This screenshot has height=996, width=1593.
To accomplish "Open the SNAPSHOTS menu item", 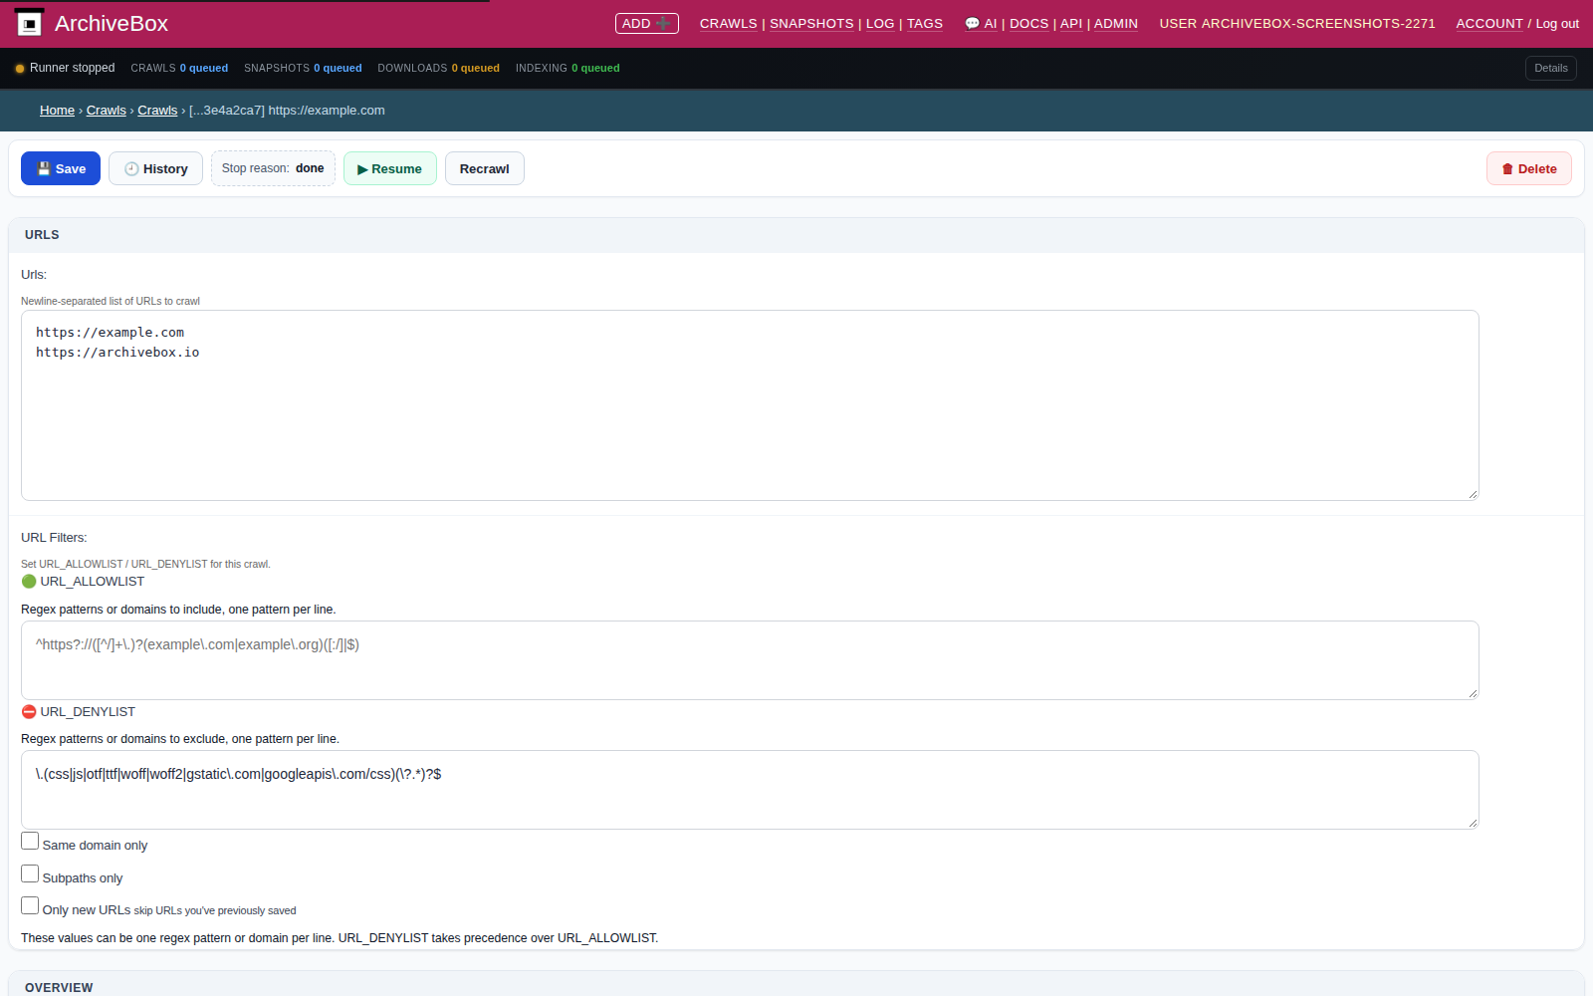I will pyautogui.click(x=811, y=23).
